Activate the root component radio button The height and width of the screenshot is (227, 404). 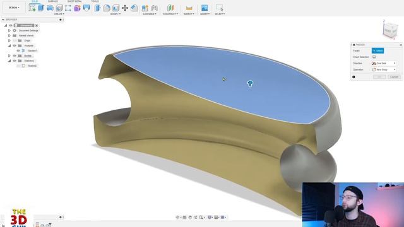[37, 25]
